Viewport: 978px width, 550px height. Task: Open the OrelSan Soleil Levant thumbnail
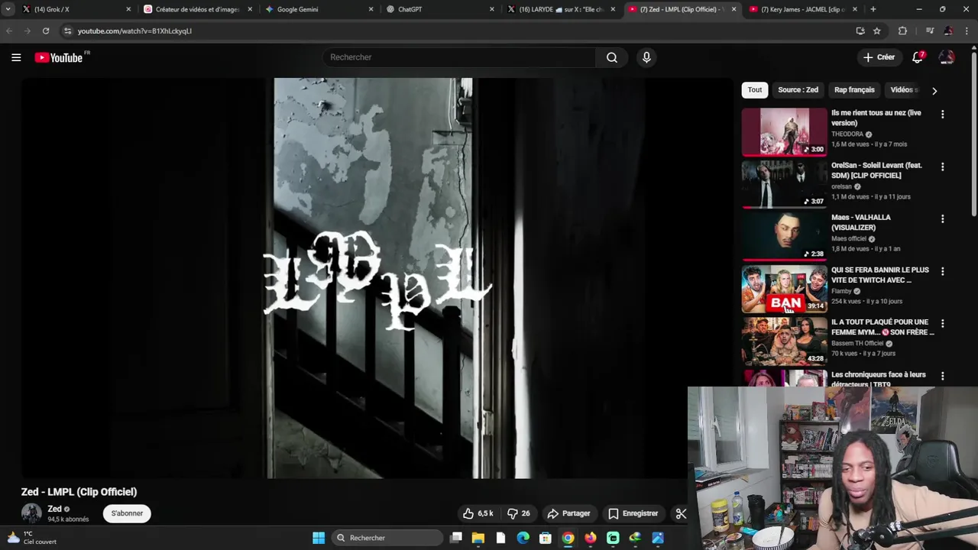(x=784, y=184)
